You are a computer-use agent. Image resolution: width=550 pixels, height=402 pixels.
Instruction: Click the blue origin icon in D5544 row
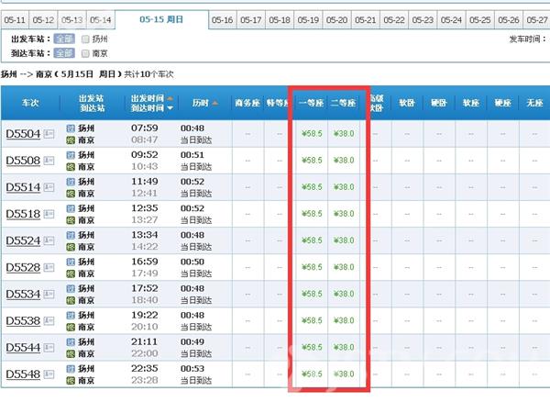71,341
